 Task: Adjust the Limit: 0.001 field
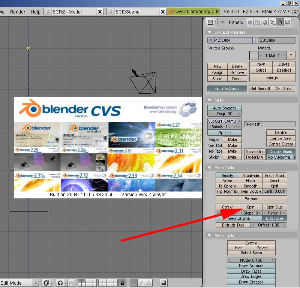(274, 191)
